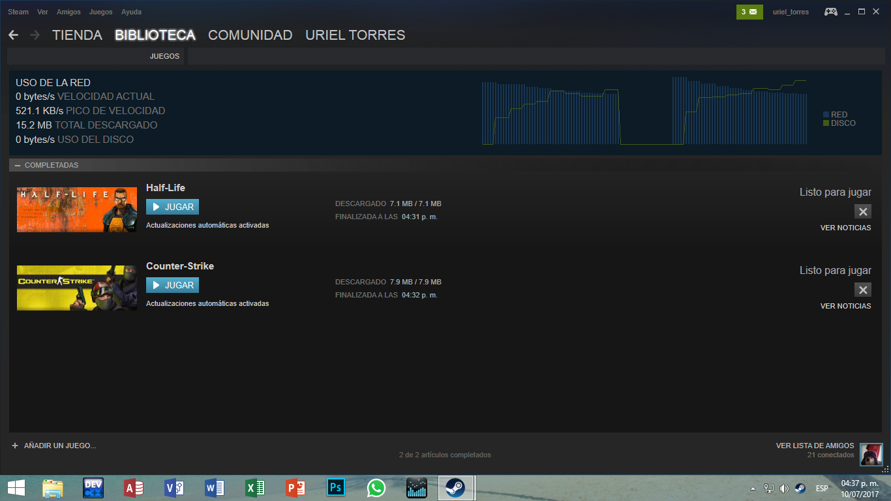Launch Microsoft Word from the taskbar

click(215, 488)
